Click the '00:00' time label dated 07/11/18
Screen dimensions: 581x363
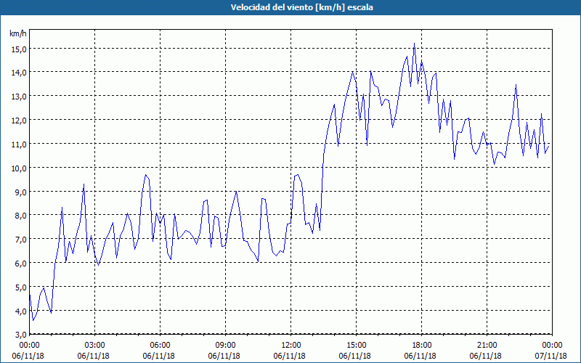552,346
